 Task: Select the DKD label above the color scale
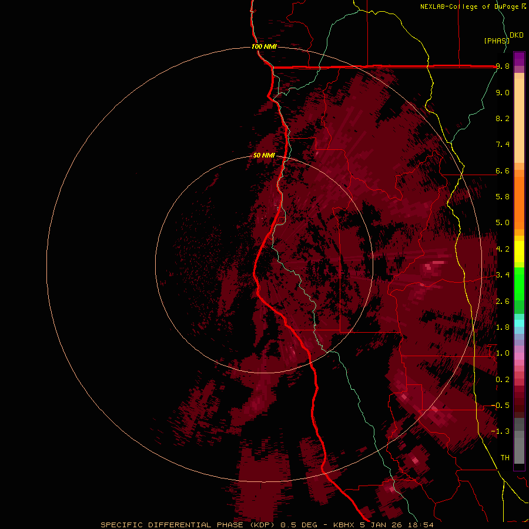coord(517,35)
